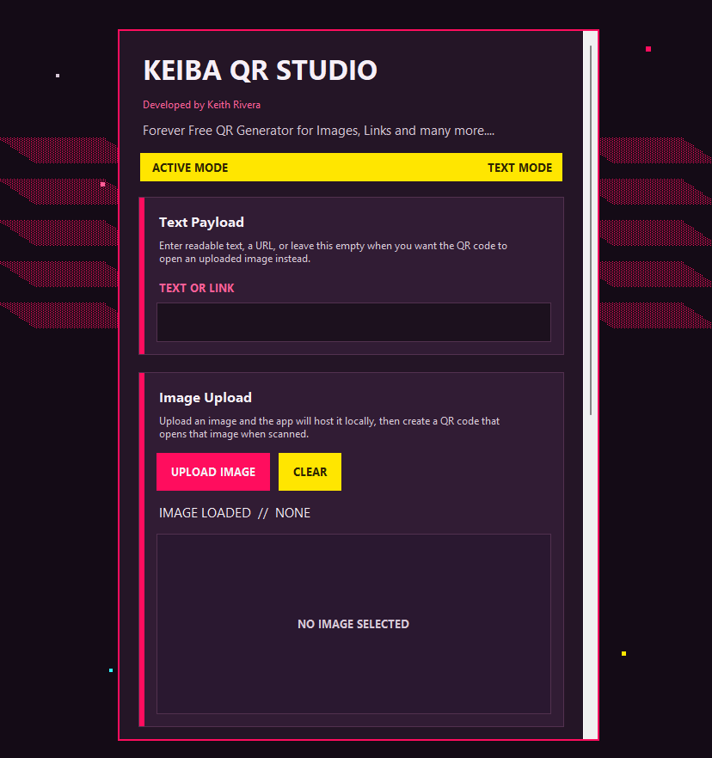Click the pink accent bar beside Text Payload
Viewport: 712px width, 758px height.
tap(141, 275)
